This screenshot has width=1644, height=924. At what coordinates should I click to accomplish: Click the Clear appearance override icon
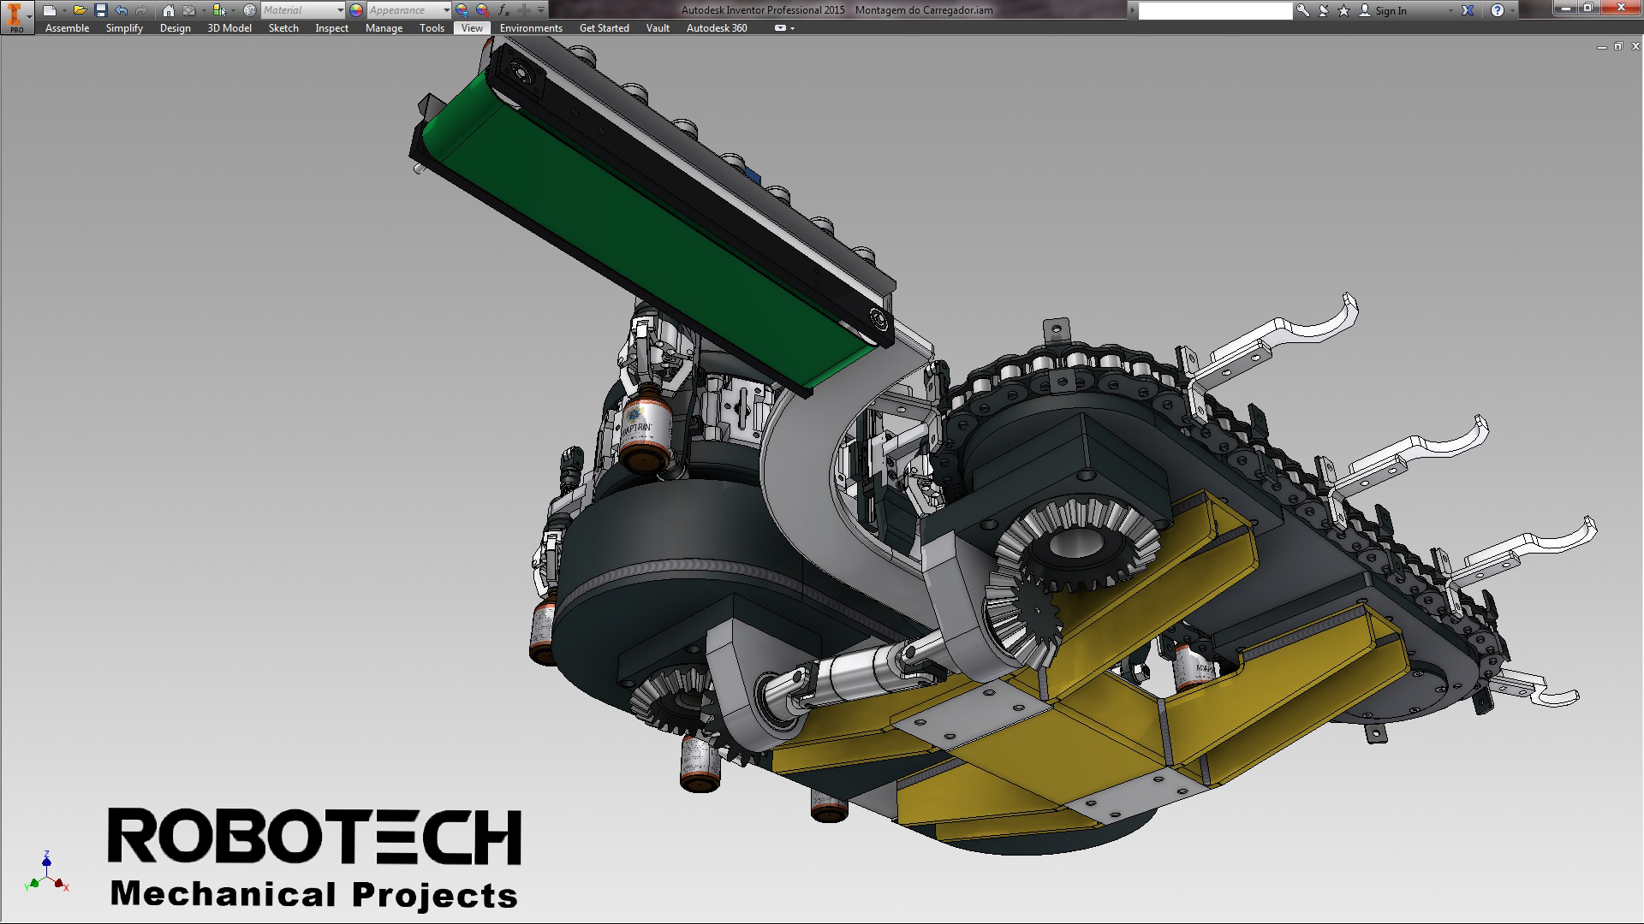[x=483, y=10]
